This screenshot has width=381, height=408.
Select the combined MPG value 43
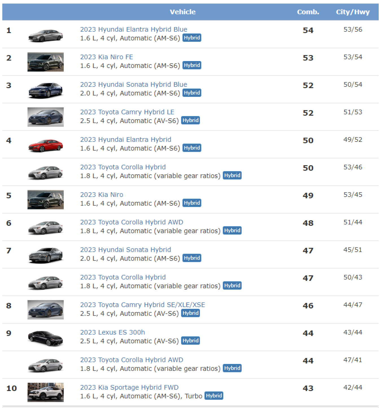coord(308,389)
